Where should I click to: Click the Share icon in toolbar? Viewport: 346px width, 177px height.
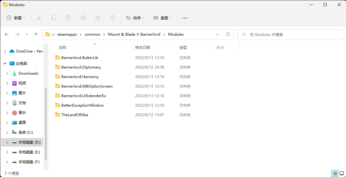(98, 18)
